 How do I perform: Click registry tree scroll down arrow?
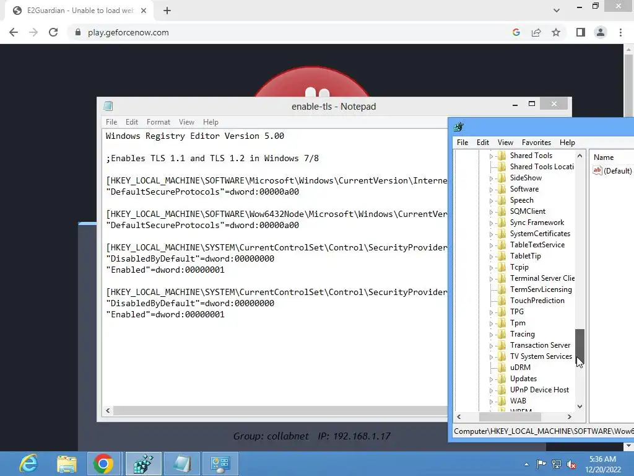click(x=580, y=407)
